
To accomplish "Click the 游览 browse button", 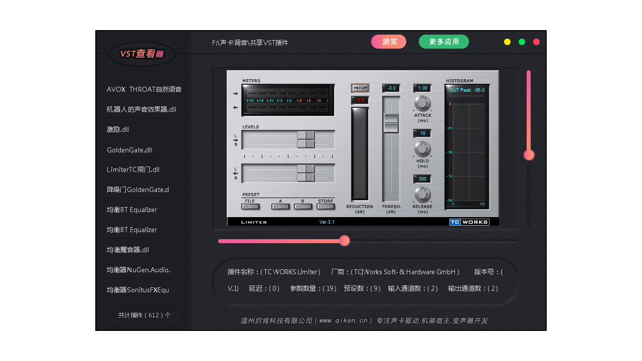I will click(x=388, y=42).
